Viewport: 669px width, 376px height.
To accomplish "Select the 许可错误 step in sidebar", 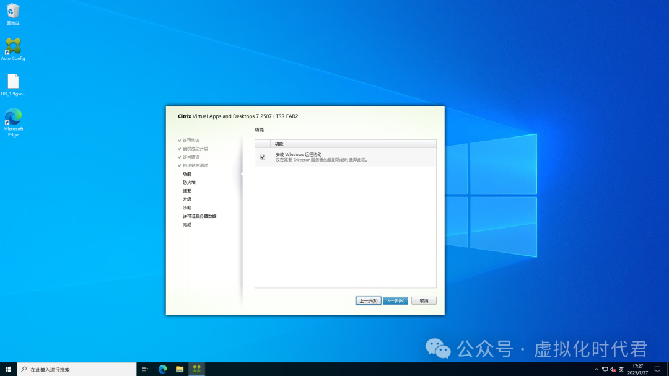I will 191,157.
